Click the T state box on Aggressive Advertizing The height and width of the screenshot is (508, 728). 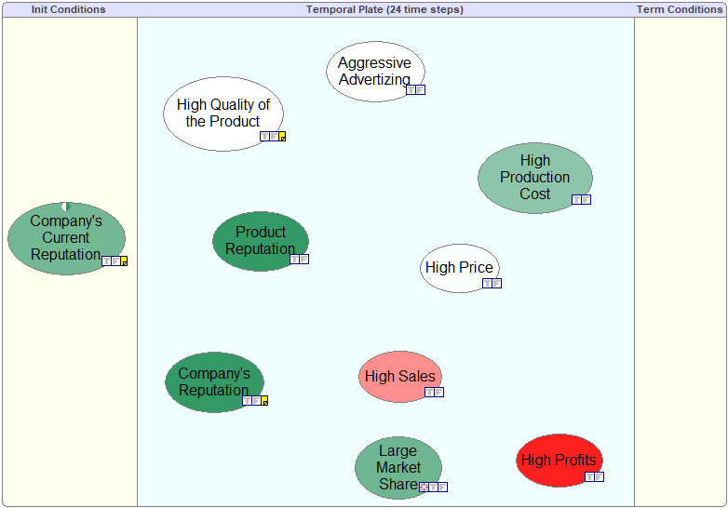411,90
